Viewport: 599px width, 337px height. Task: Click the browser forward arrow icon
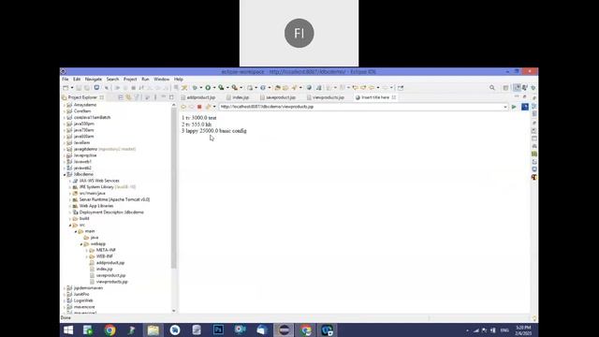coord(191,107)
